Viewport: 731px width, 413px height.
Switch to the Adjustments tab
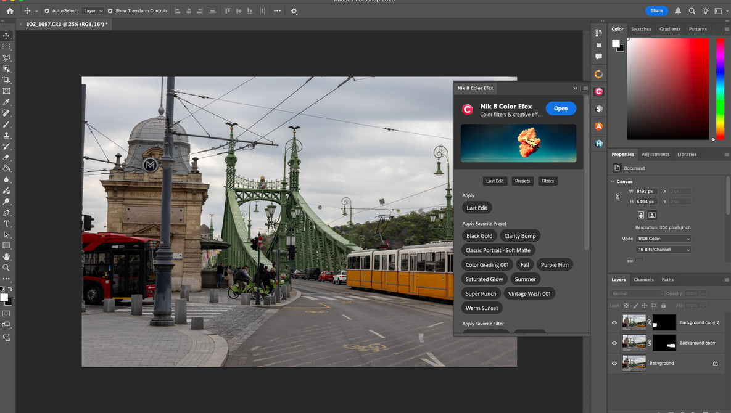(656, 154)
